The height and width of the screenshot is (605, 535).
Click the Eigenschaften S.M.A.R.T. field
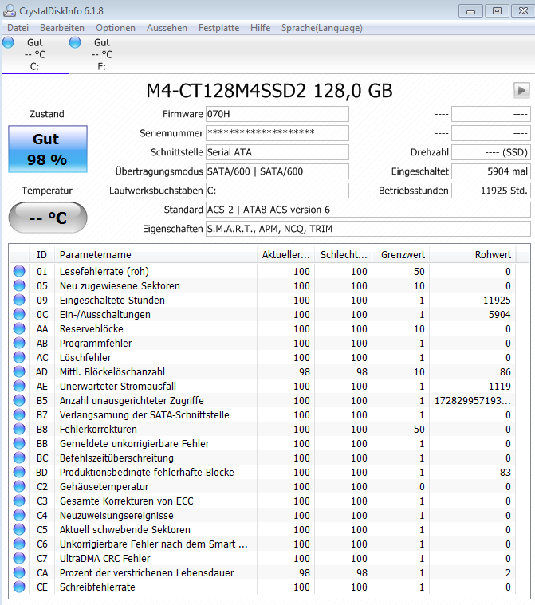pos(368,229)
